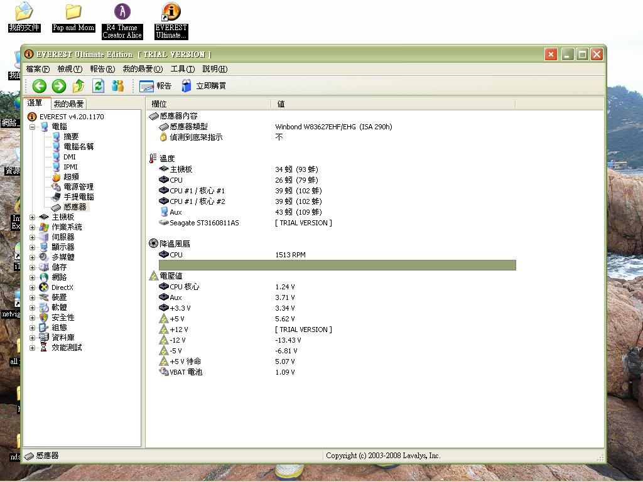The width and height of the screenshot is (643, 482).
Task: Open the 說明(H) menu
Action: [215, 69]
